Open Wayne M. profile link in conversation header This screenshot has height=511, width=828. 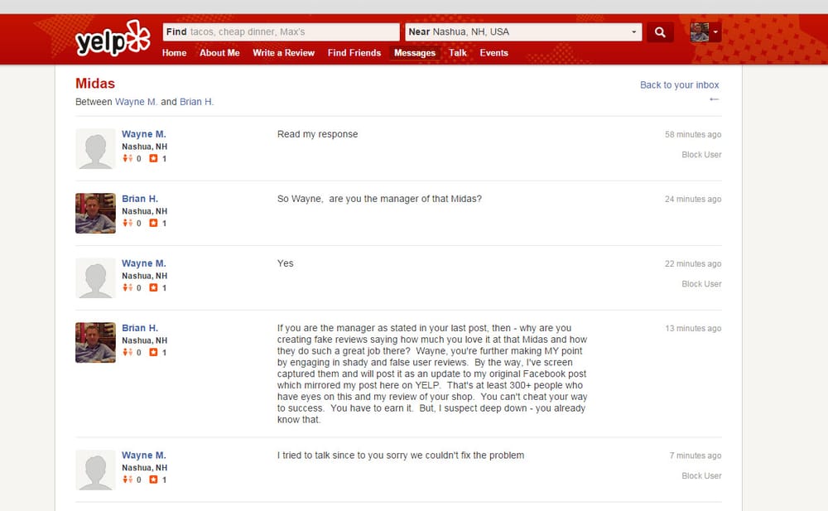pyautogui.click(x=136, y=102)
